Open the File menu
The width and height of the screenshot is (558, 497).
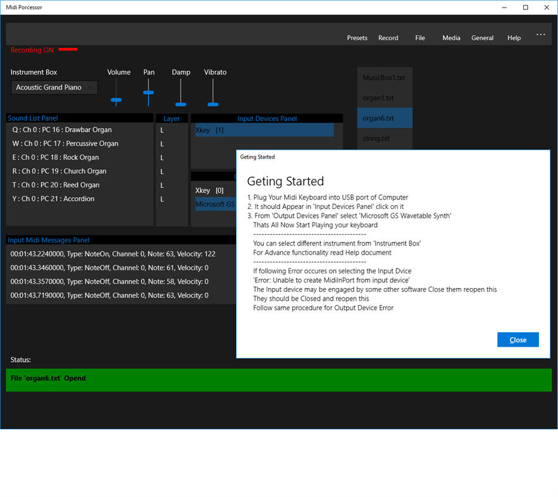420,38
